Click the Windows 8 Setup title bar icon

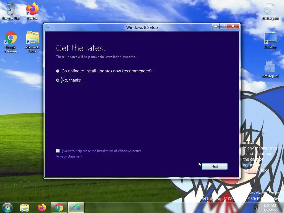tap(47, 27)
